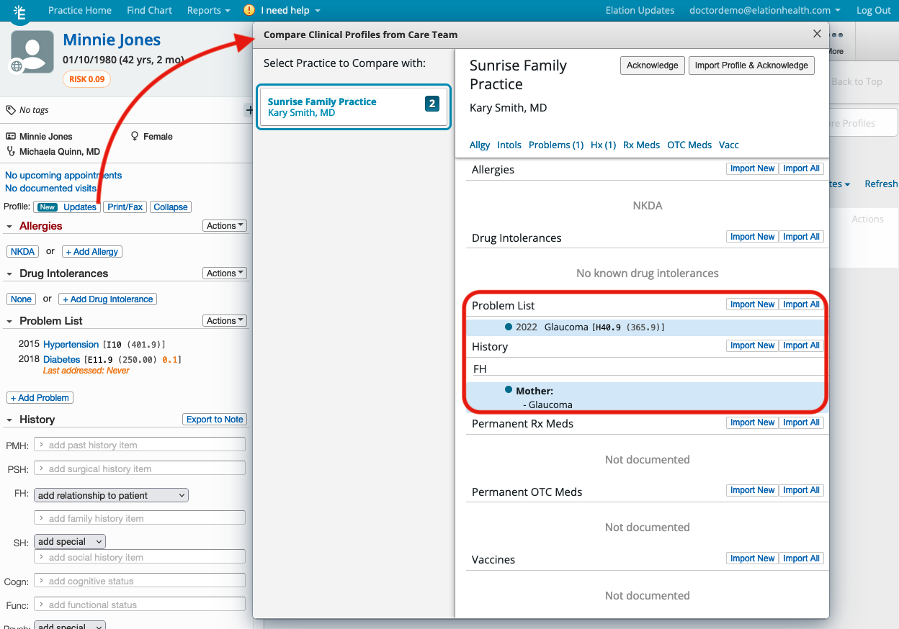899x629 pixels.
Task: Open the Reports dropdown menu
Action: (x=208, y=10)
